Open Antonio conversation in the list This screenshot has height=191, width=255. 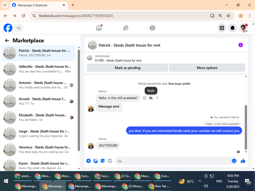click(39, 85)
